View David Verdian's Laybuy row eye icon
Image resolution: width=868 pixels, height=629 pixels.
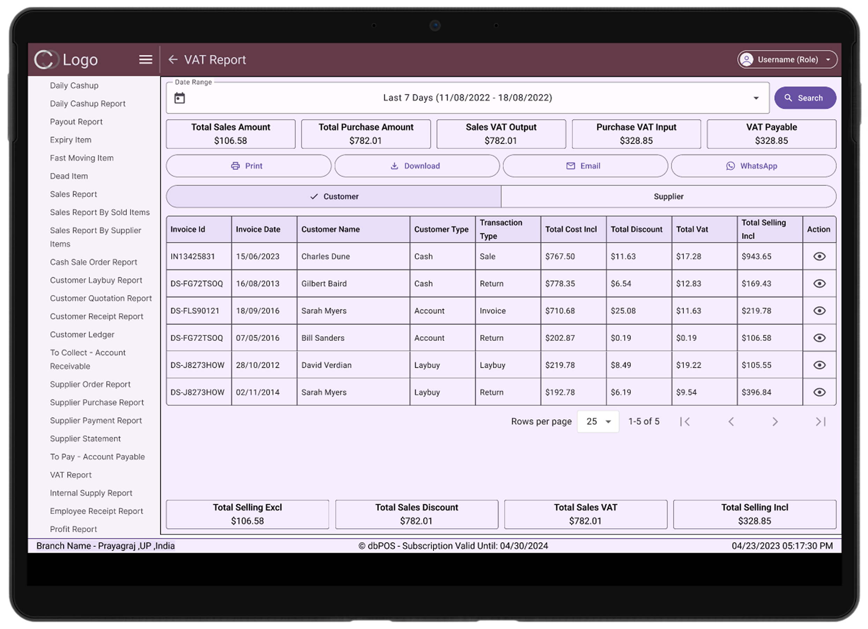point(819,365)
